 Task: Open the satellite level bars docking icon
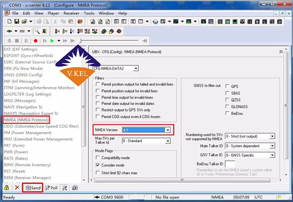235,22
